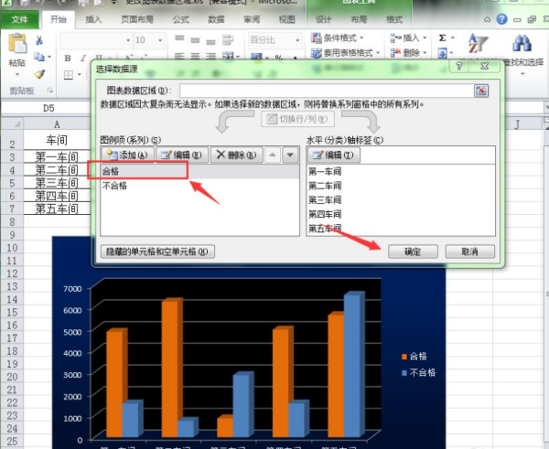Open the borders dropdown arrow
Viewport: 549px width, 449px height.
click(x=80, y=74)
